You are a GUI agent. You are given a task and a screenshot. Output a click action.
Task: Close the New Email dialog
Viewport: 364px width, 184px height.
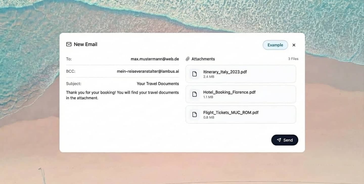pyautogui.click(x=294, y=45)
